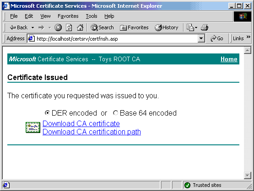
Task: Click the Home link in the teal banner
Action: tap(229, 59)
